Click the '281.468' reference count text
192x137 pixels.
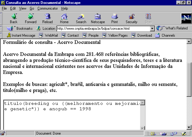(95, 54)
